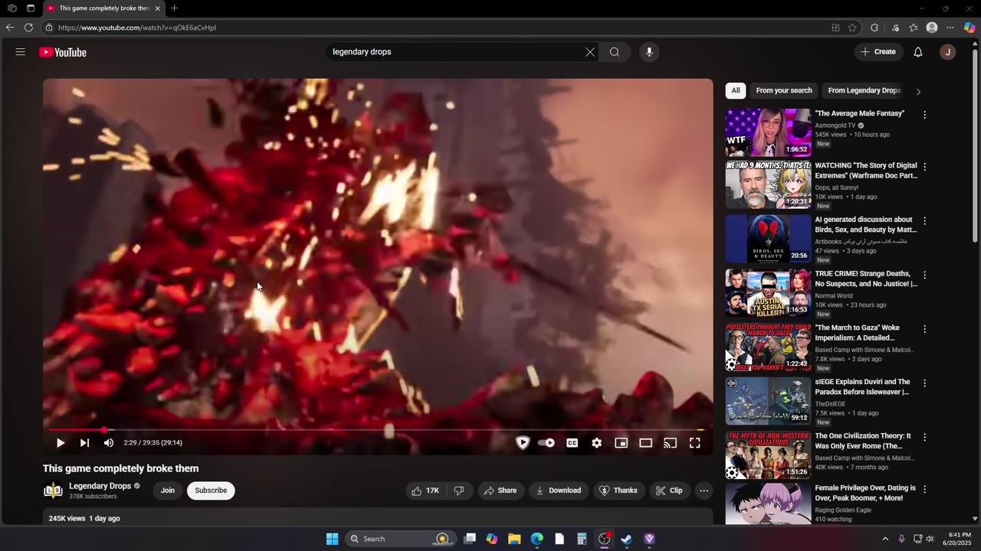Open menu for AI generated discussion video
This screenshot has width=981, height=551.
(x=925, y=221)
